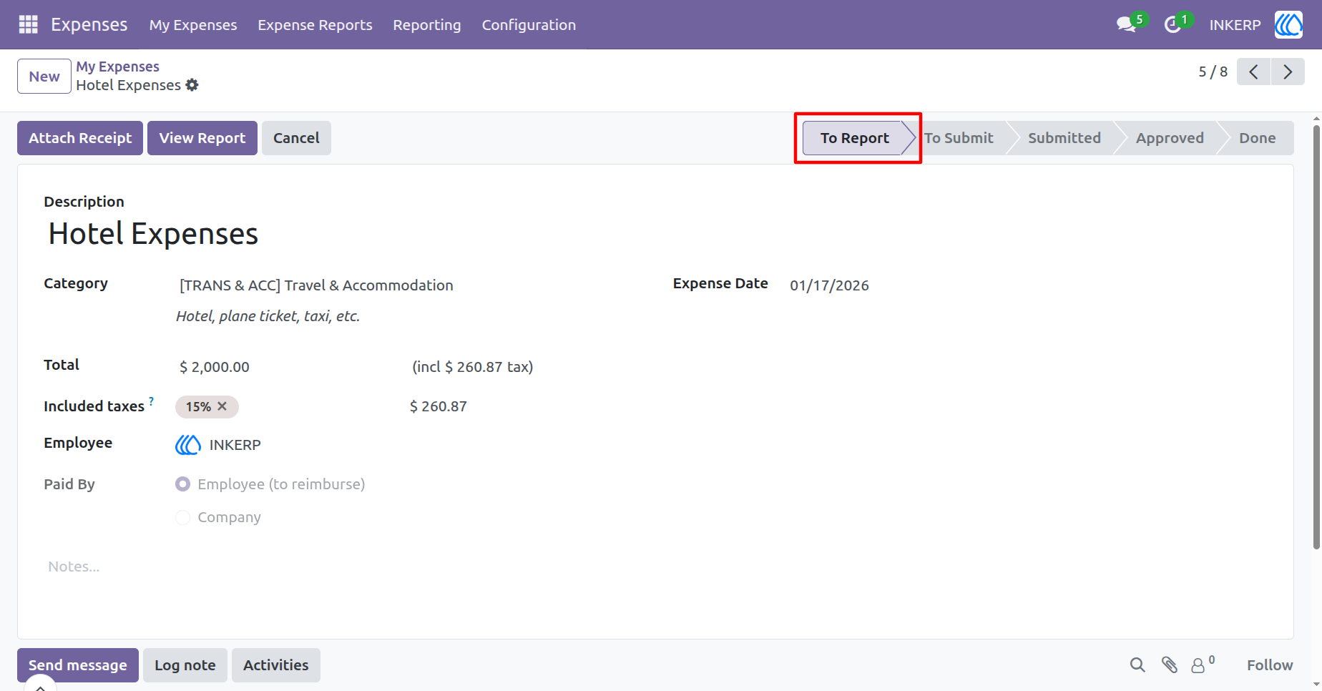
Task: Open the apps grid menu icon
Action: pyautogui.click(x=28, y=24)
